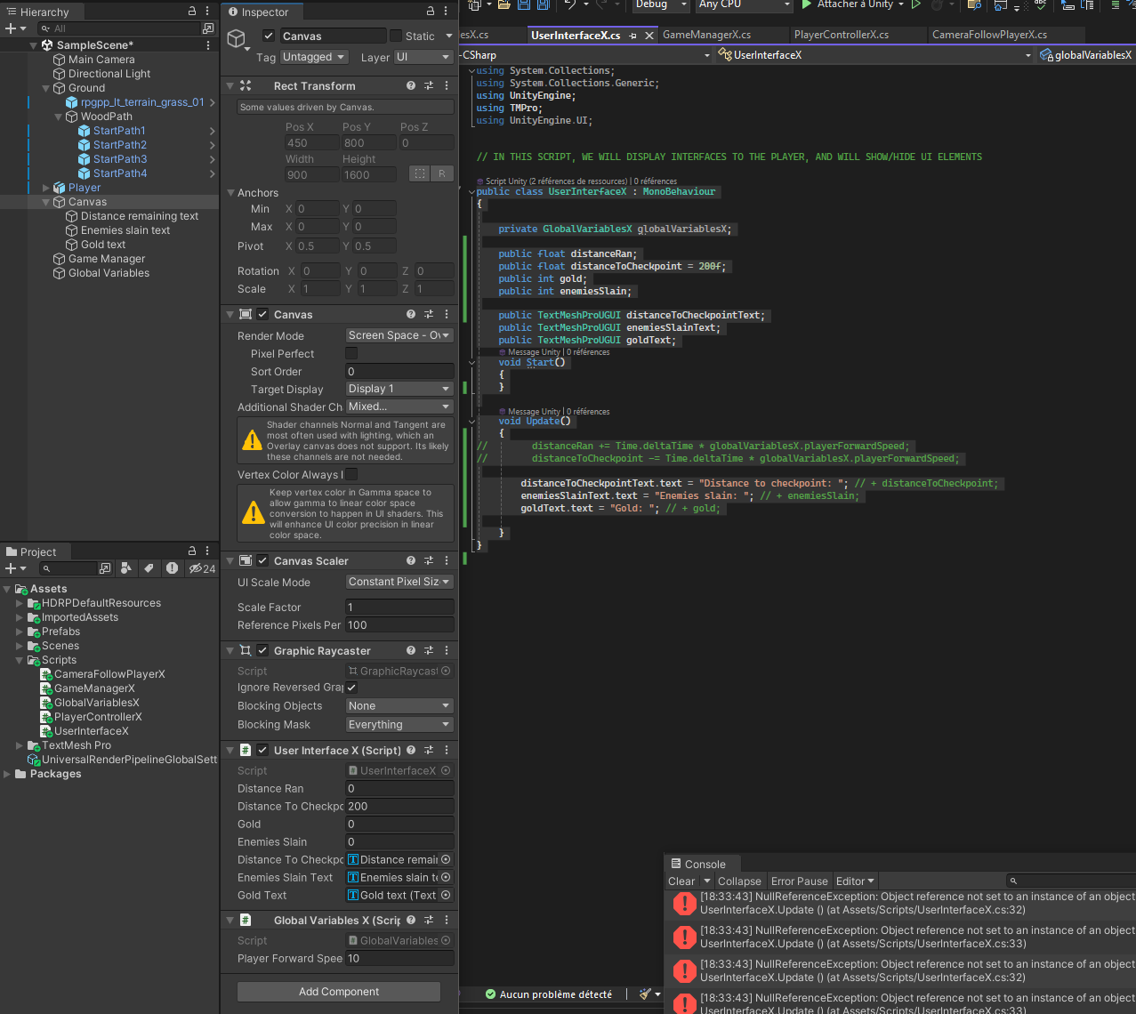Open the Tag dropdown showing Untagged
Screen dimensions: 1136x1014
tap(314, 57)
